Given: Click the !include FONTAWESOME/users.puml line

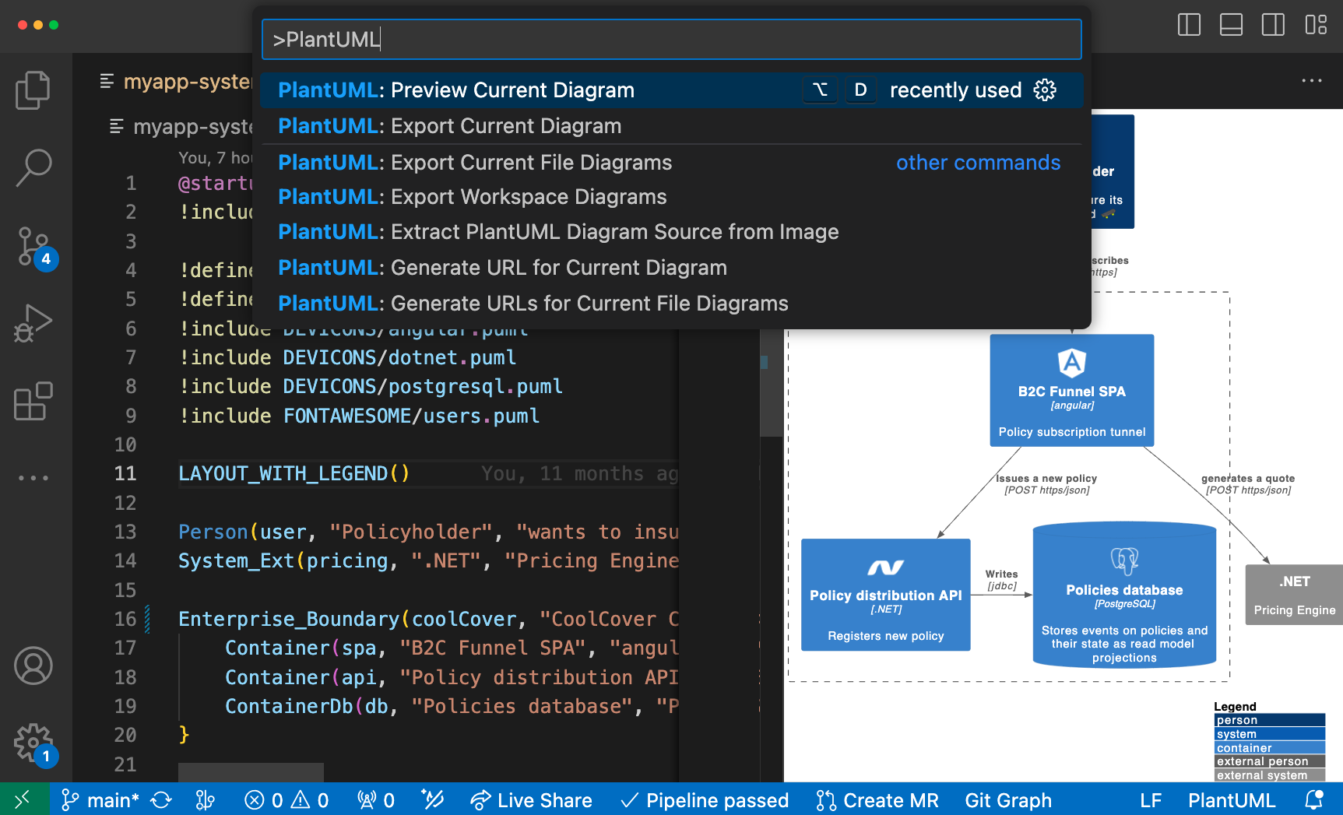Looking at the screenshot, I should tap(359, 416).
